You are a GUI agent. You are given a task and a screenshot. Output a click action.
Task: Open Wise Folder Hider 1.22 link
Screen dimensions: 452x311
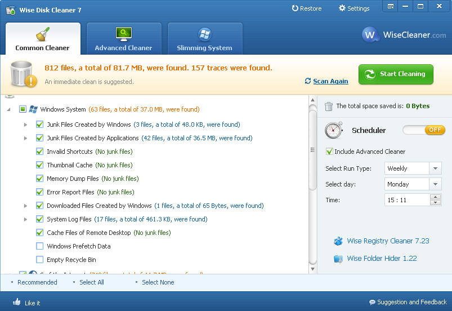(x=382, y=259)
